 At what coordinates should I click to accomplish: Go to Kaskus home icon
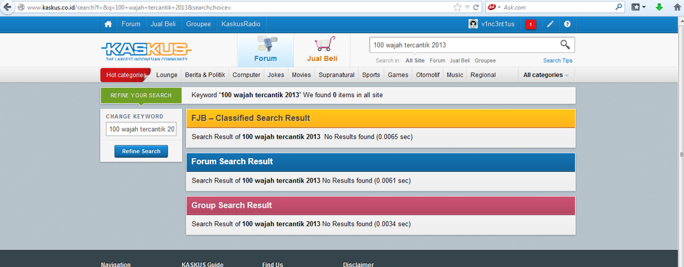click(x=108, y=24)
